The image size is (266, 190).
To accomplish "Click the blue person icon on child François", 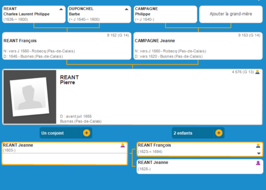I will (x=258, y=145).
